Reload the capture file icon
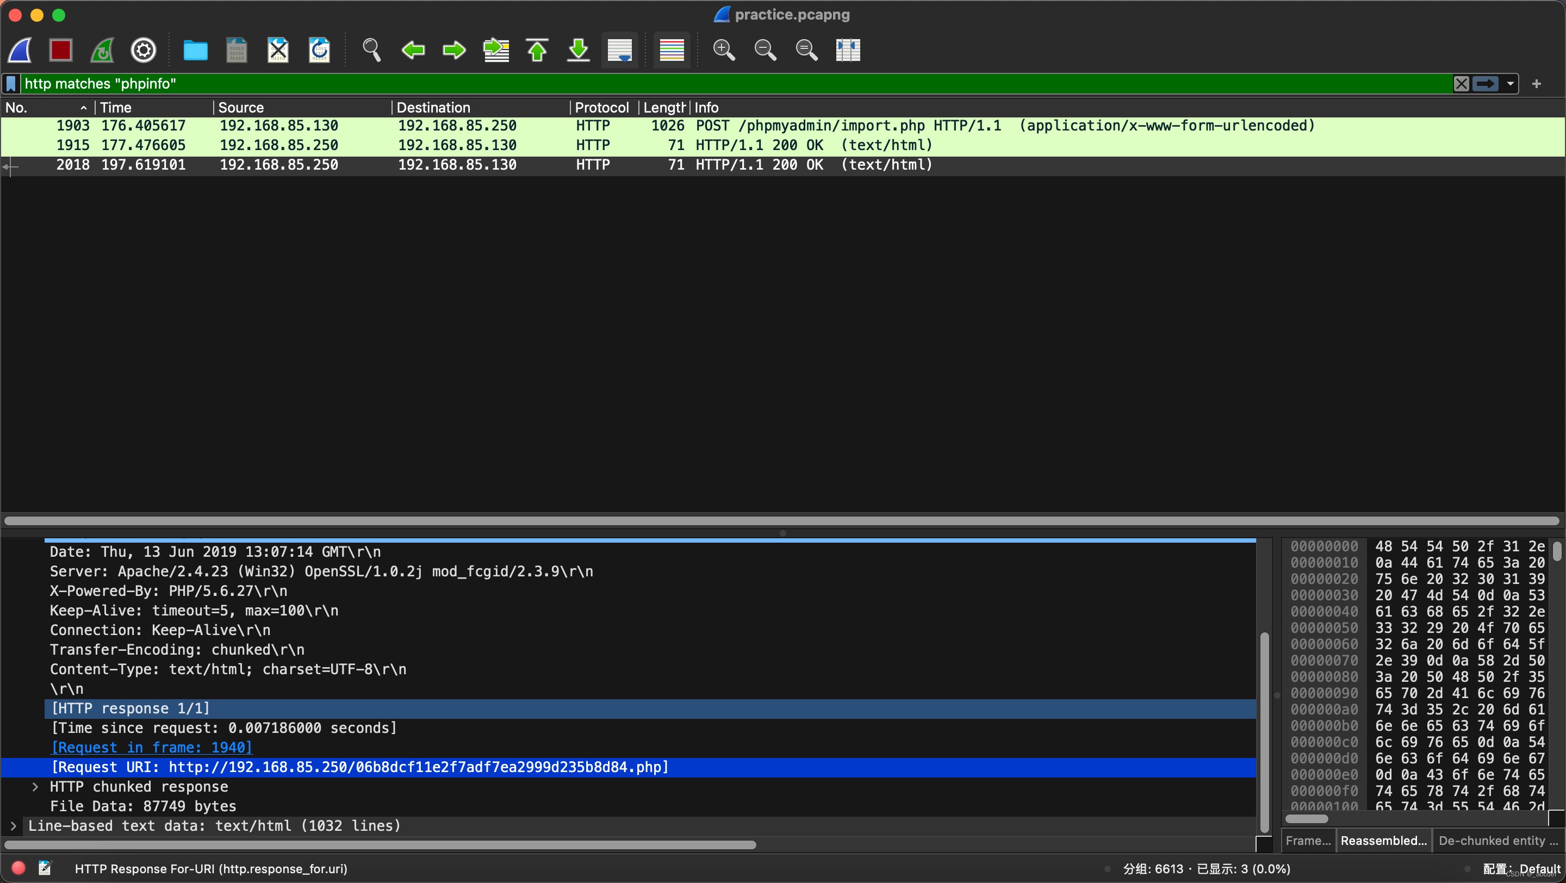1566x883 pixels. tap(320, 50)
